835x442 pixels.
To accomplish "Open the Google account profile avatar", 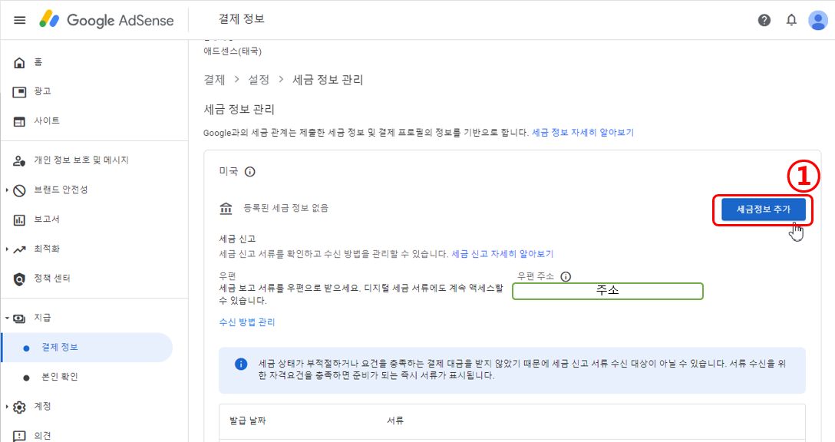I will coord(817,20).
